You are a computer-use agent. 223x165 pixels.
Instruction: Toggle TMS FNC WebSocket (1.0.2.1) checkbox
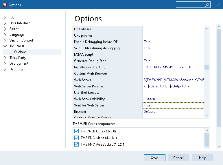click(77, 145)
